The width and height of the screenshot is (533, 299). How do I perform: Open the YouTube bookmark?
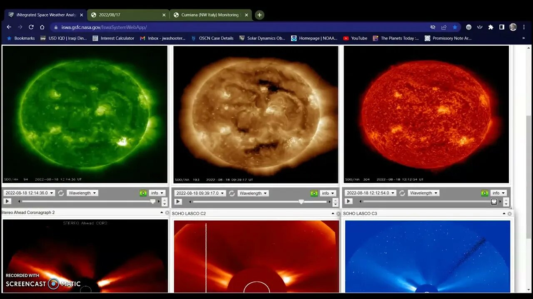(x=355, y=38)
